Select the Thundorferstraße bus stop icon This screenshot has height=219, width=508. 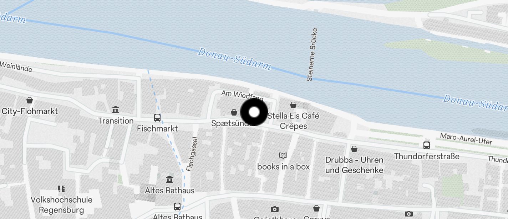[x=427, y=145]
